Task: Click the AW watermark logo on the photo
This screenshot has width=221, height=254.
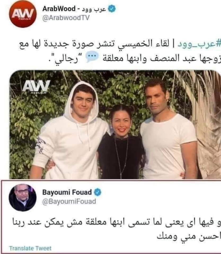Action: pos(36,87)
